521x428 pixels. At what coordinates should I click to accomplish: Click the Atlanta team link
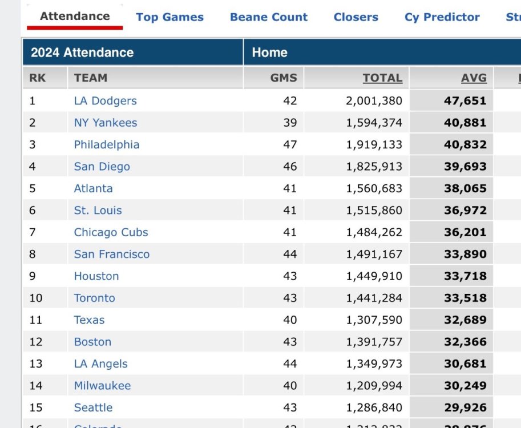click(94, 188)
